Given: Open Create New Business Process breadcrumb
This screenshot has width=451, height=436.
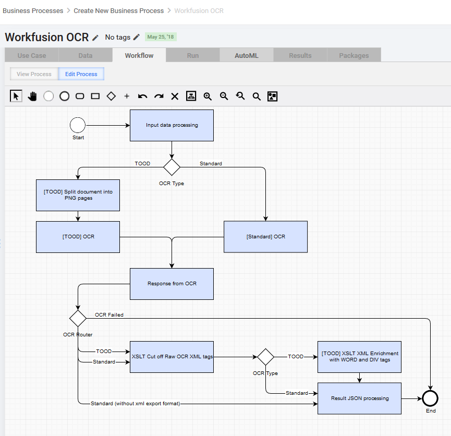Looking at the screenshot, I should coord(118,10).
